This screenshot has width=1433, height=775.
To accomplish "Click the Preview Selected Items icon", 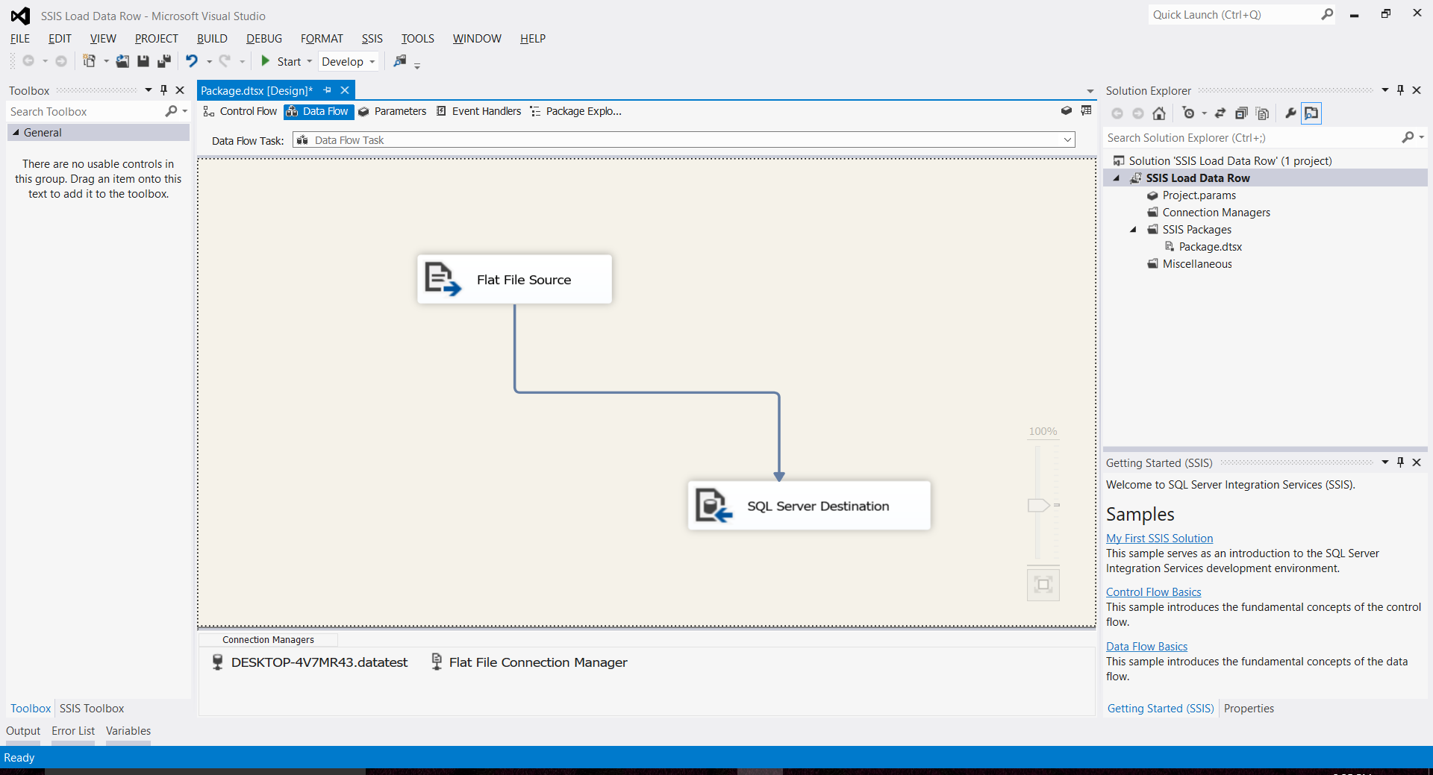I will (1311, 113).
